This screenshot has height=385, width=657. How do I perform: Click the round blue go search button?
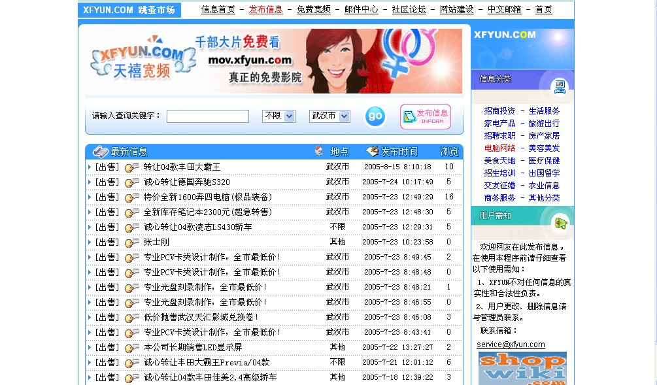pyautogui.click(x=375, y=116)
